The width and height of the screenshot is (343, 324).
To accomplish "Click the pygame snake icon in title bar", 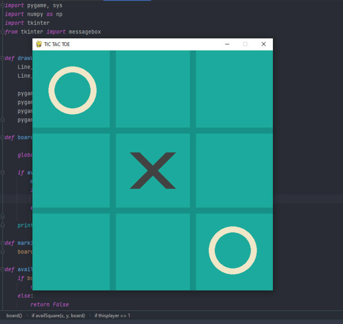I will coord(39,44).
